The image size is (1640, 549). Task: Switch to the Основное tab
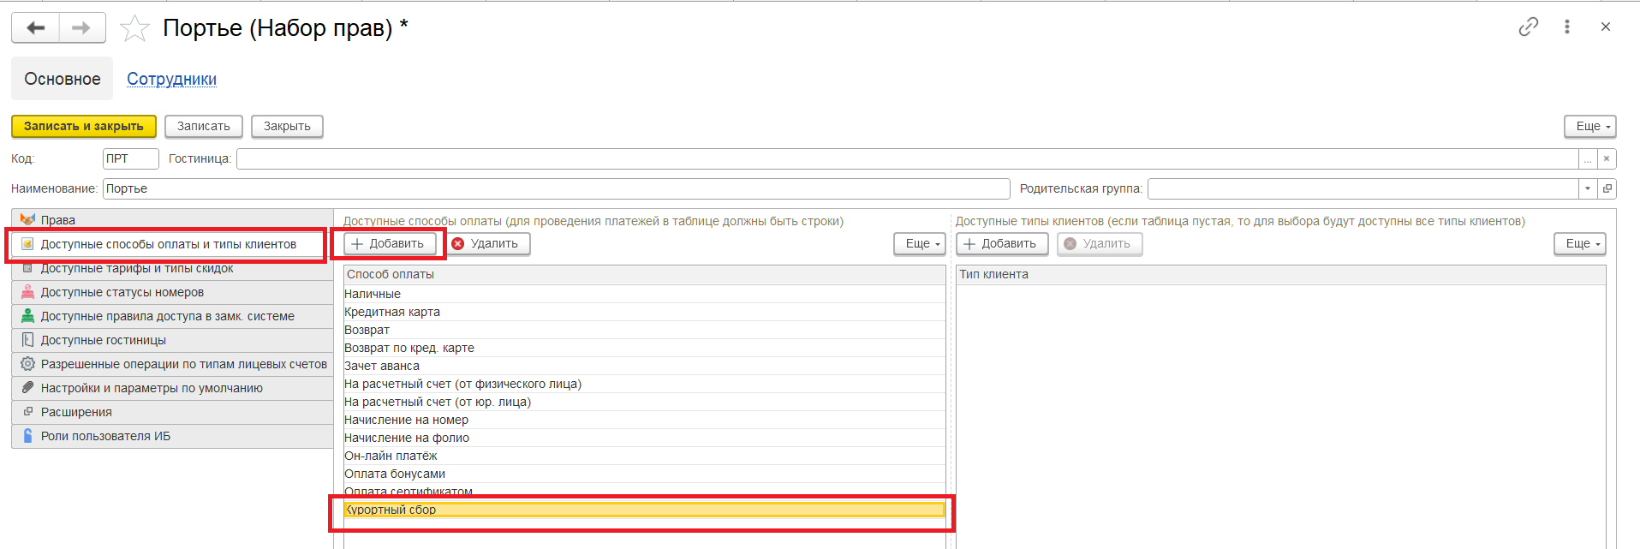point(63,79)
